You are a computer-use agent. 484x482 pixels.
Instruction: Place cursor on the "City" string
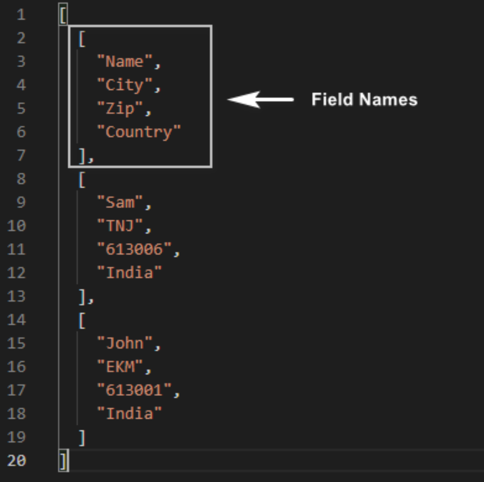tap(124, 85)
